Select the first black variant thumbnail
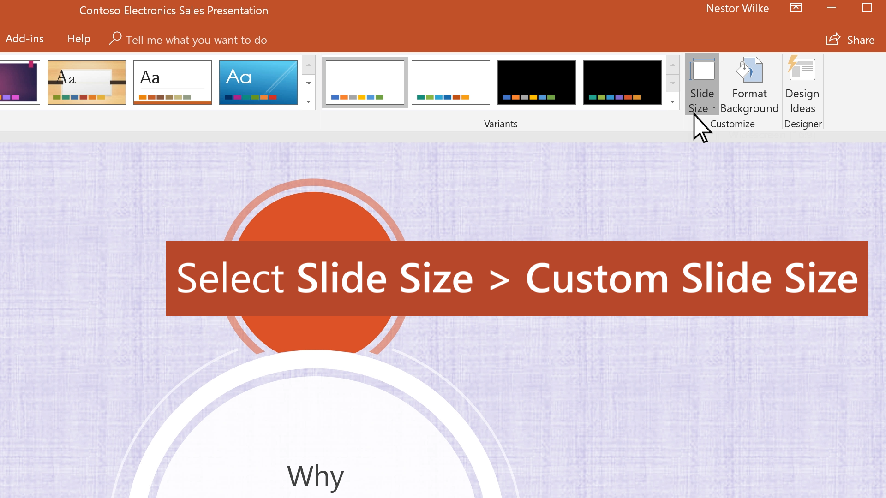The width and height of the screenshot is (886, 498). click(x=537, y=83)
